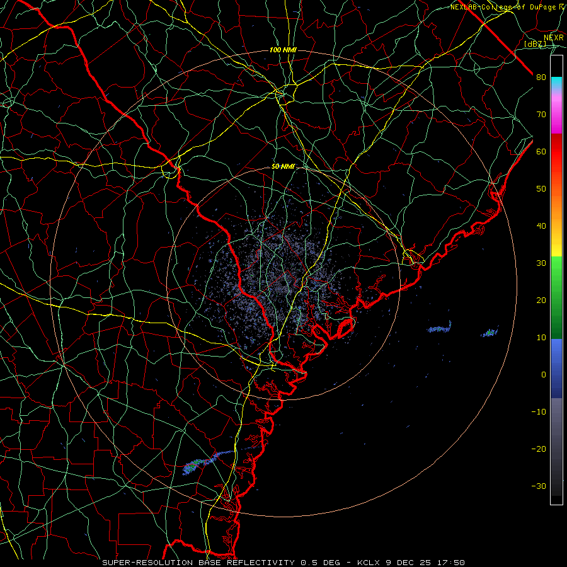567x567 pixels.
Task: Click the -30 value on the dBZ scale
Action: click(539, 486)
